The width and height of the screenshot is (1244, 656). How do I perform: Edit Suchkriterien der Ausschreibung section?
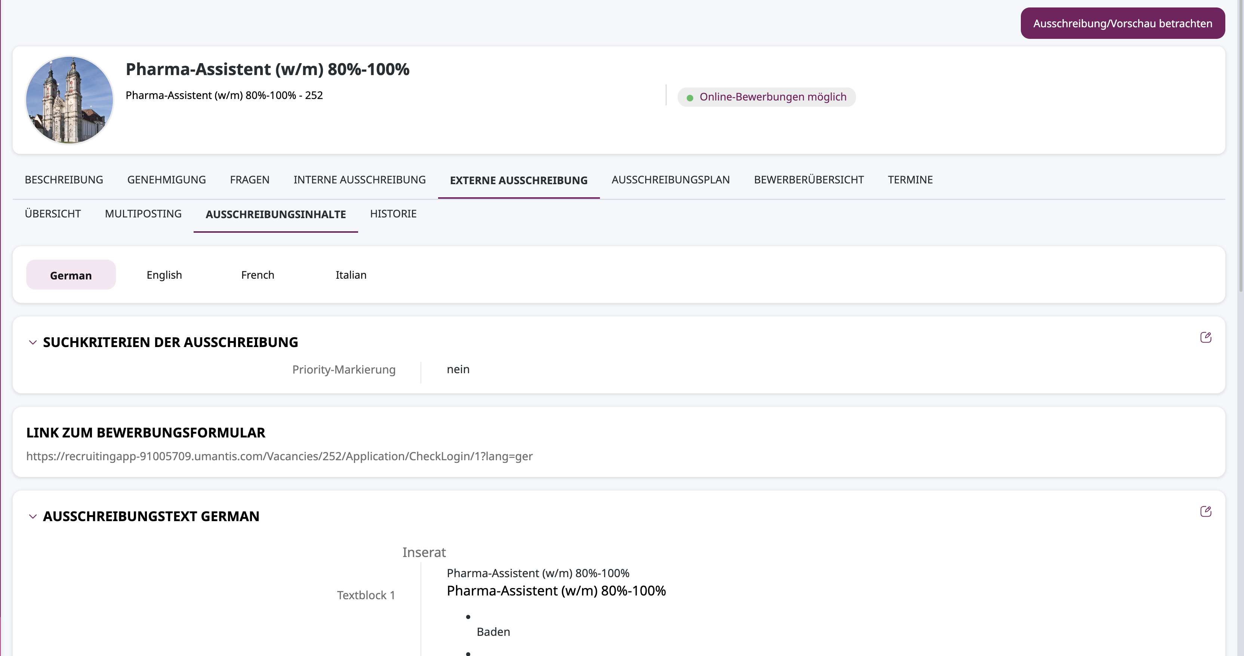(x=1205, y=337)
